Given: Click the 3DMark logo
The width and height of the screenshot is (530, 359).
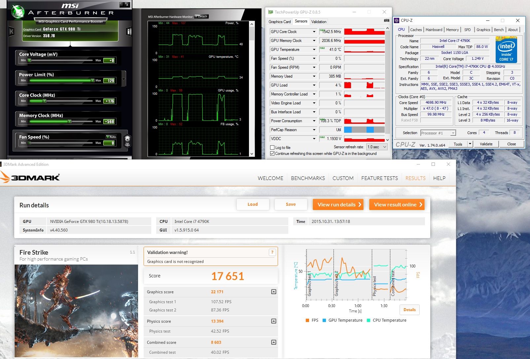Looking at the screenshot, I should click(x=30, y=177).
